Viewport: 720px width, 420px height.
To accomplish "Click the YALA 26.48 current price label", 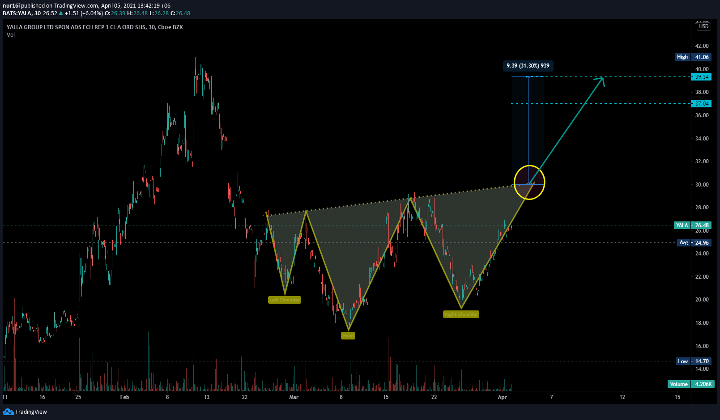I will 692,225.
